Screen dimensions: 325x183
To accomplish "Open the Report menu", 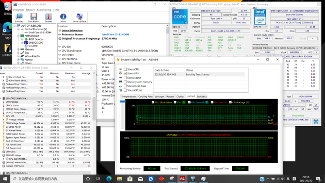I will pos(30,10).
